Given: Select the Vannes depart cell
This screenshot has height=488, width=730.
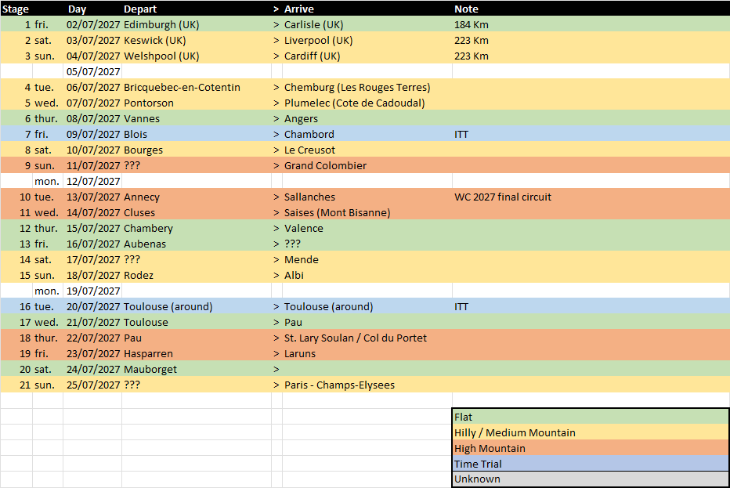Looking at the screenshot, I should 197,119.
